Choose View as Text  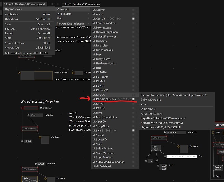pyautogui.click(x=29, y=47)
